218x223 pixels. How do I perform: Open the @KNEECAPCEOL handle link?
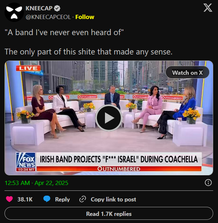tap(48, 17)
